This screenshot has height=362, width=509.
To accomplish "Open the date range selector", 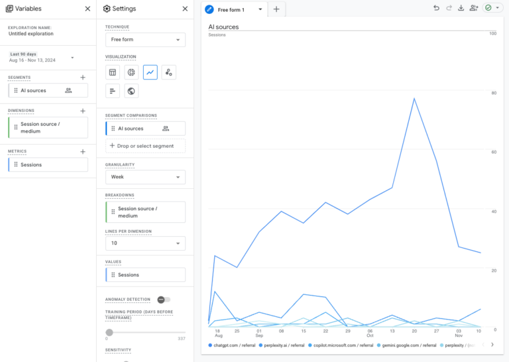I will [42, 58].
